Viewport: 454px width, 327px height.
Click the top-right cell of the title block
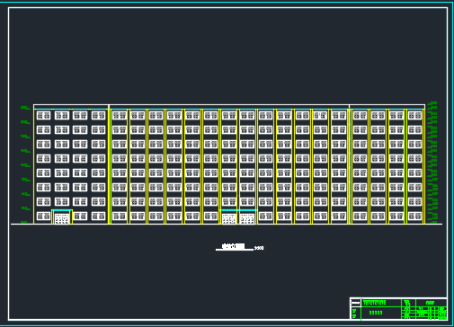[x=431, y=303]
